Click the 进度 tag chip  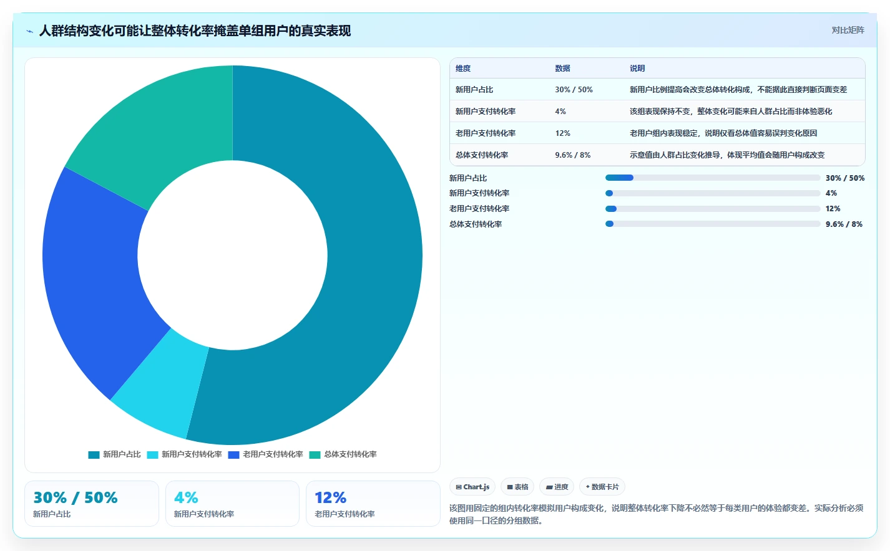[557, 487]
